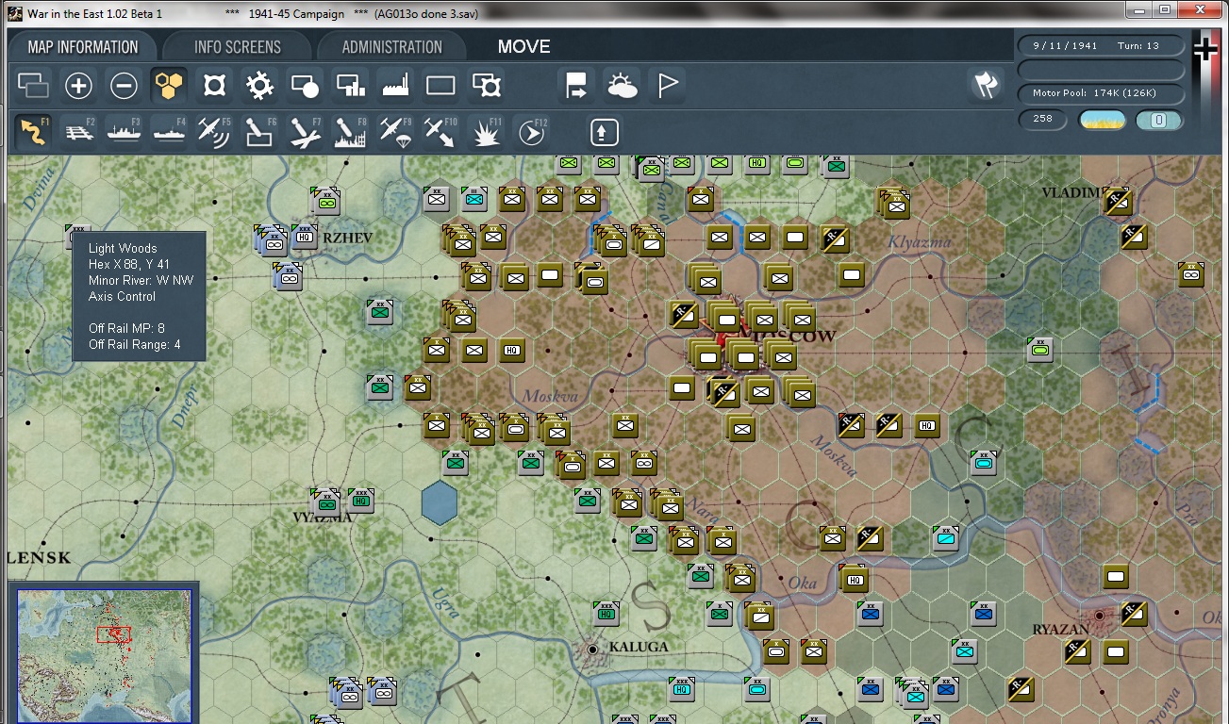Click the Motor Pool 174K readout

pos(1101,93)
